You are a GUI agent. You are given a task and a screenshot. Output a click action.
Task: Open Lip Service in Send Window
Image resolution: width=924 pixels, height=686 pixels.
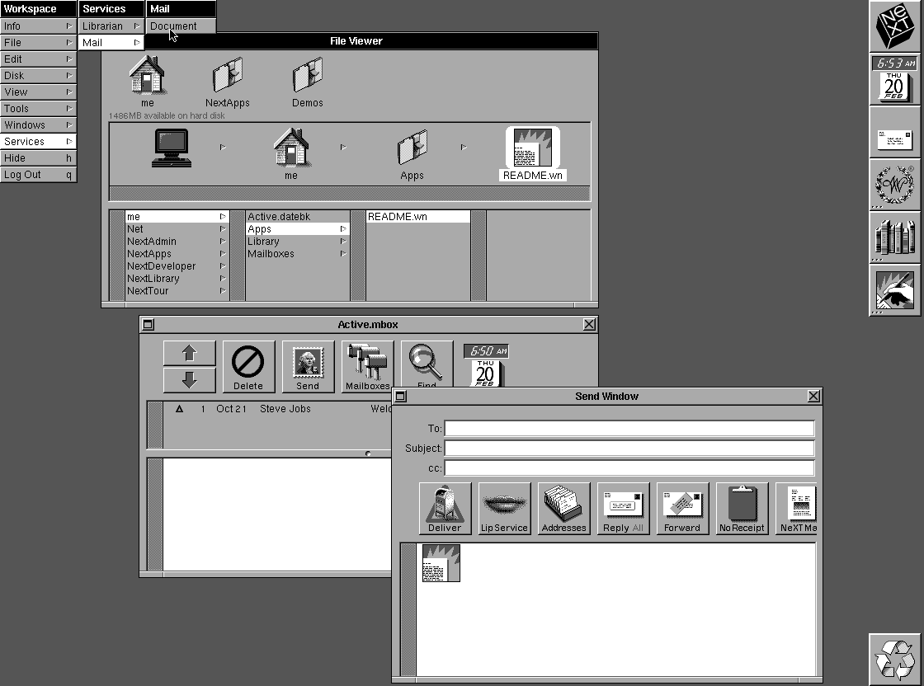point(504,508)
